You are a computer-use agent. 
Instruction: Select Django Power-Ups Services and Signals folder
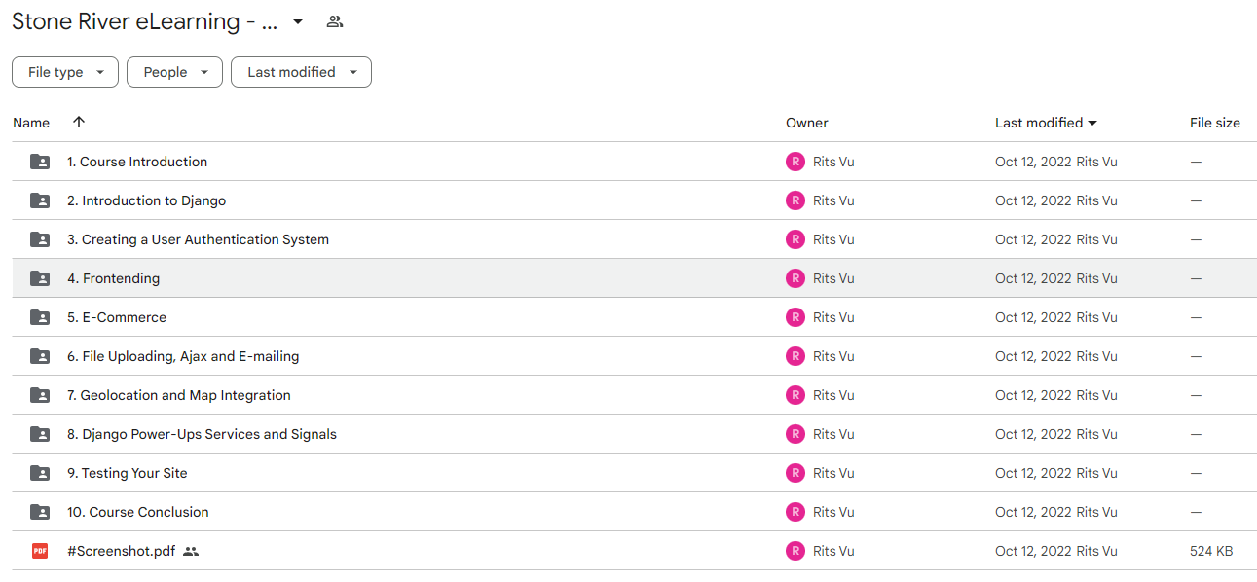point(202,434)
